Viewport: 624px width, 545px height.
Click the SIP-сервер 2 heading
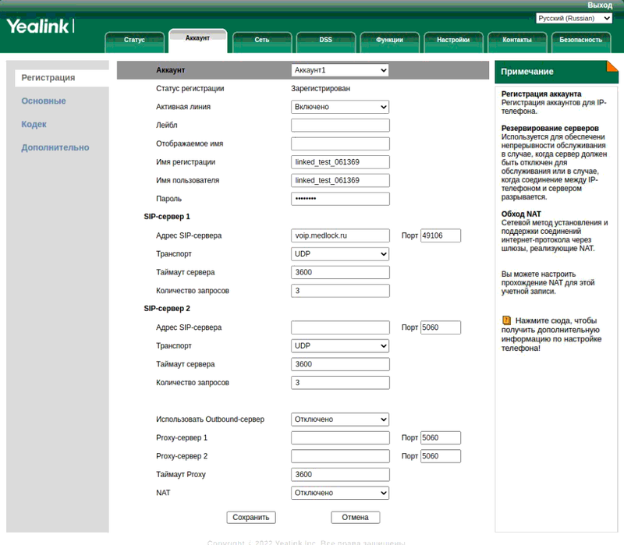tap(167, 309)
